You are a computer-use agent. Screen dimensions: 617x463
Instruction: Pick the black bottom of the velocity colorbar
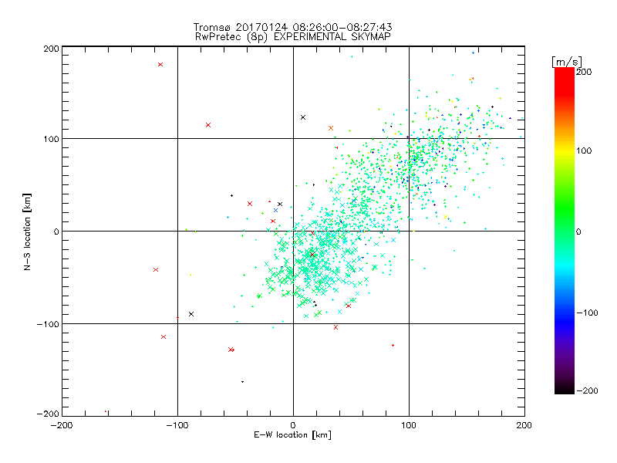565,389
